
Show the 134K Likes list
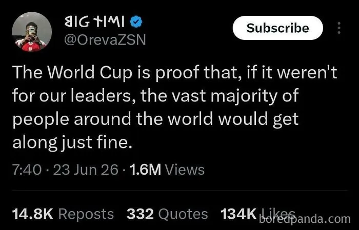[x=258, y=214]
